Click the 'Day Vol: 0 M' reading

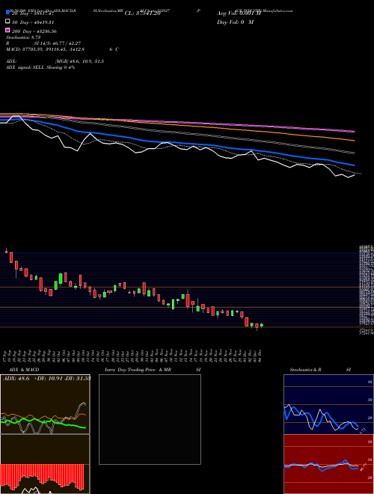pos(235,22)
